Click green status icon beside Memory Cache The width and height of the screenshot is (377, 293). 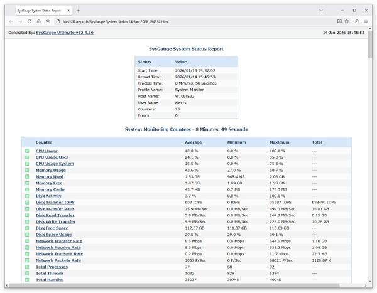(x=27, y=189)
